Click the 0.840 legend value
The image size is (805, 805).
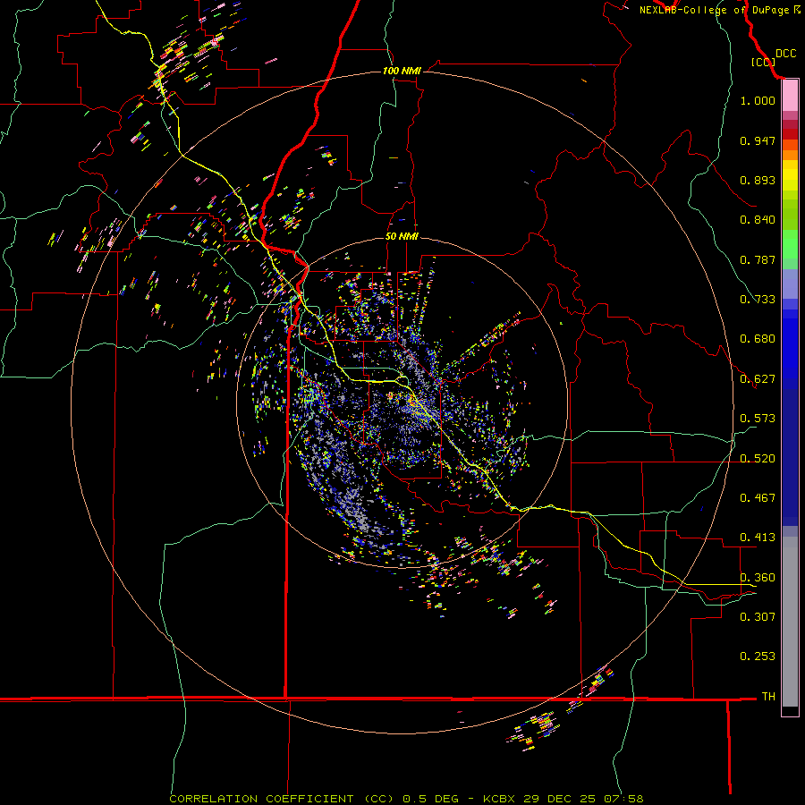758,220
